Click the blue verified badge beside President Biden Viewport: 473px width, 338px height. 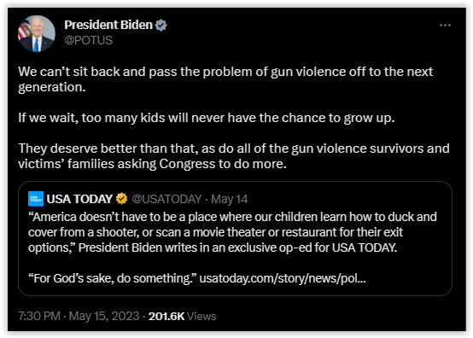click(161, 26)
